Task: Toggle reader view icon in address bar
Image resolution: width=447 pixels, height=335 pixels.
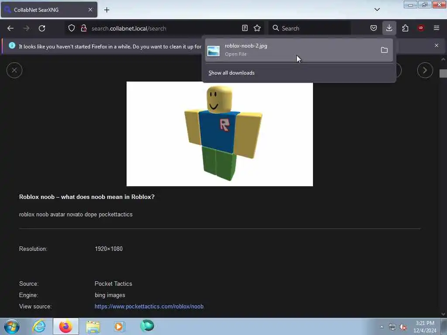Action: click(244, 28)
